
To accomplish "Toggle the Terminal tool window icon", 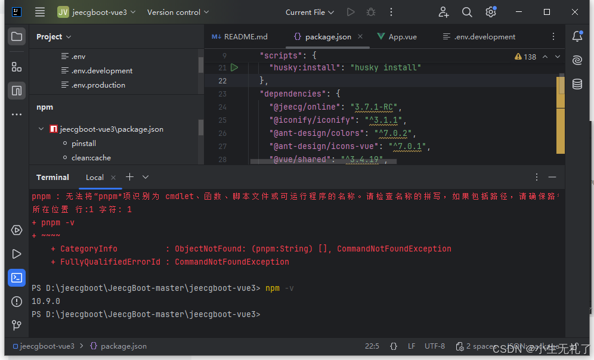I will click(x=17, y=278).
